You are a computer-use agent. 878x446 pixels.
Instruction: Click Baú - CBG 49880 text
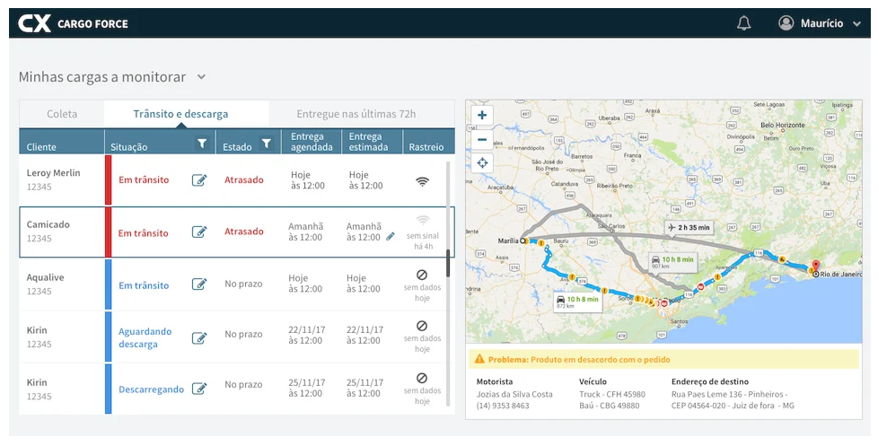tap(610, 405)
